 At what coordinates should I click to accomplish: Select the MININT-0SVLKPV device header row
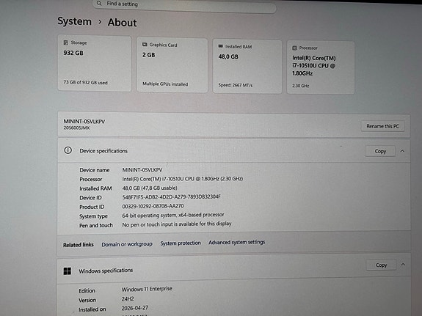click(234, 125)
